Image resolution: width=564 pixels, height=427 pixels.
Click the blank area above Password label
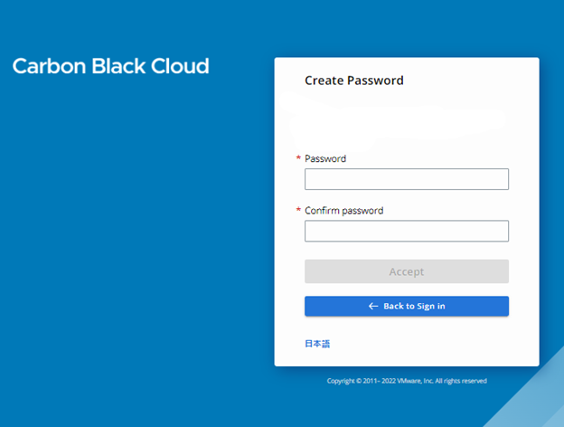(406, 122)
